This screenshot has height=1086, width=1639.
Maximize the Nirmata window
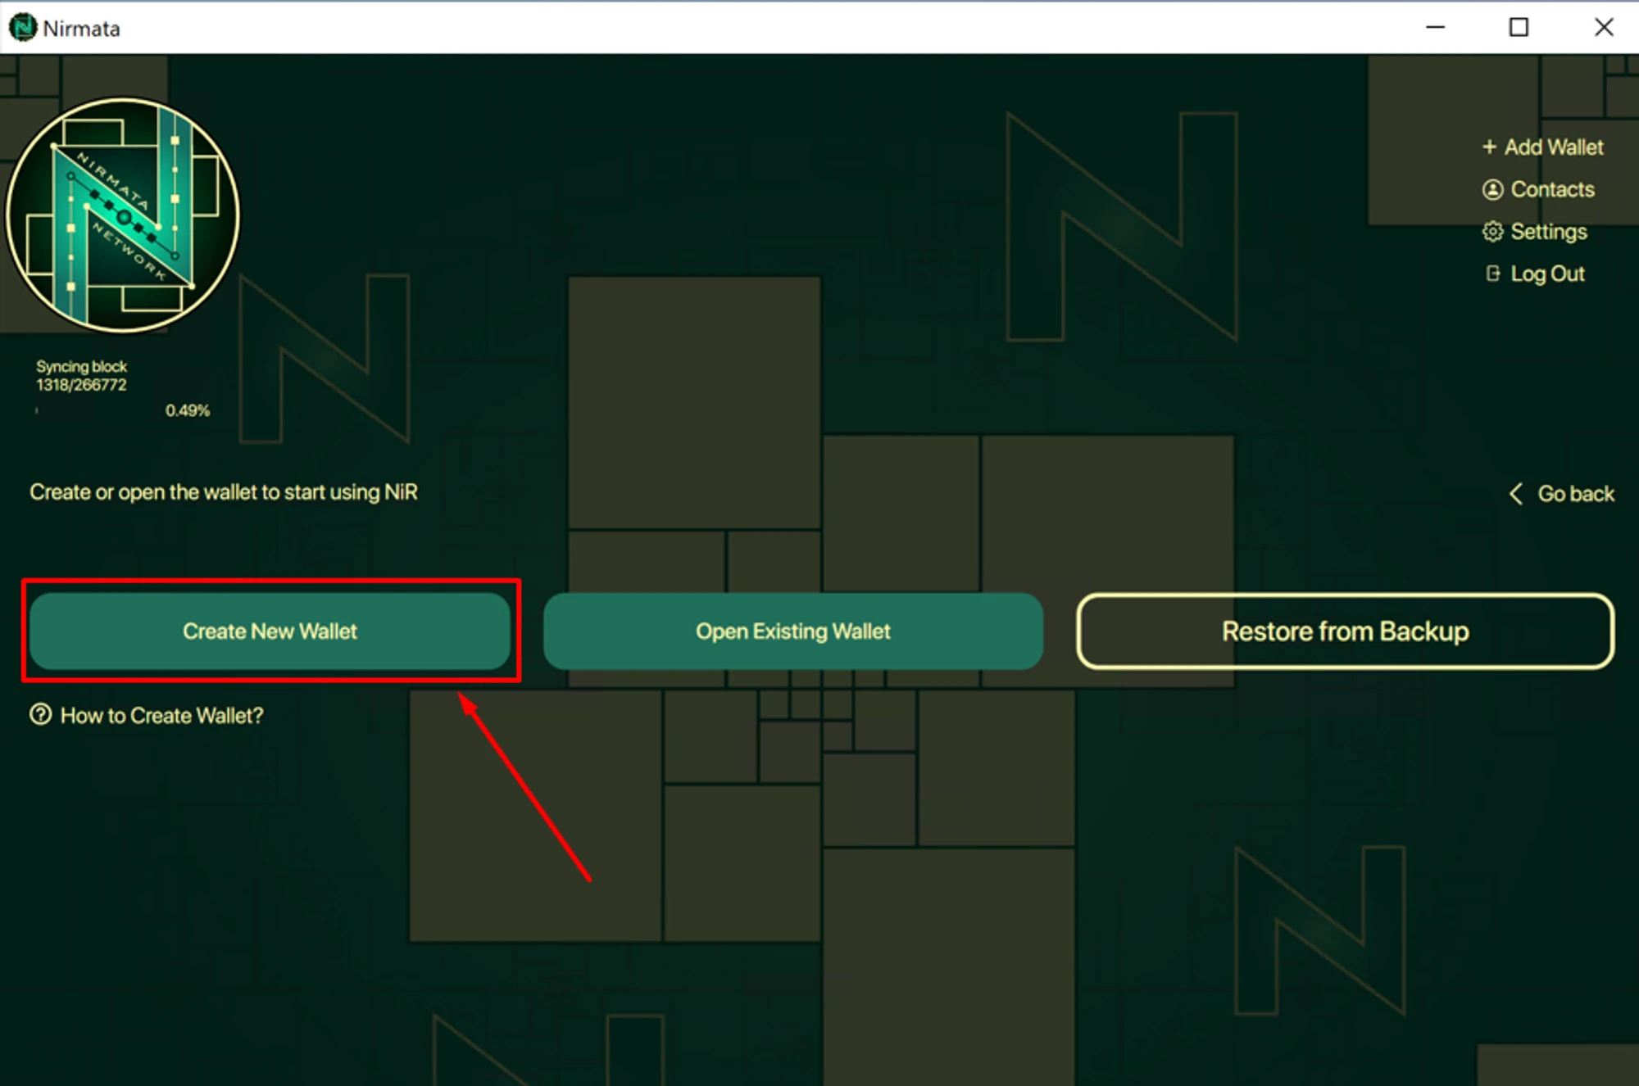(1519, 27)
